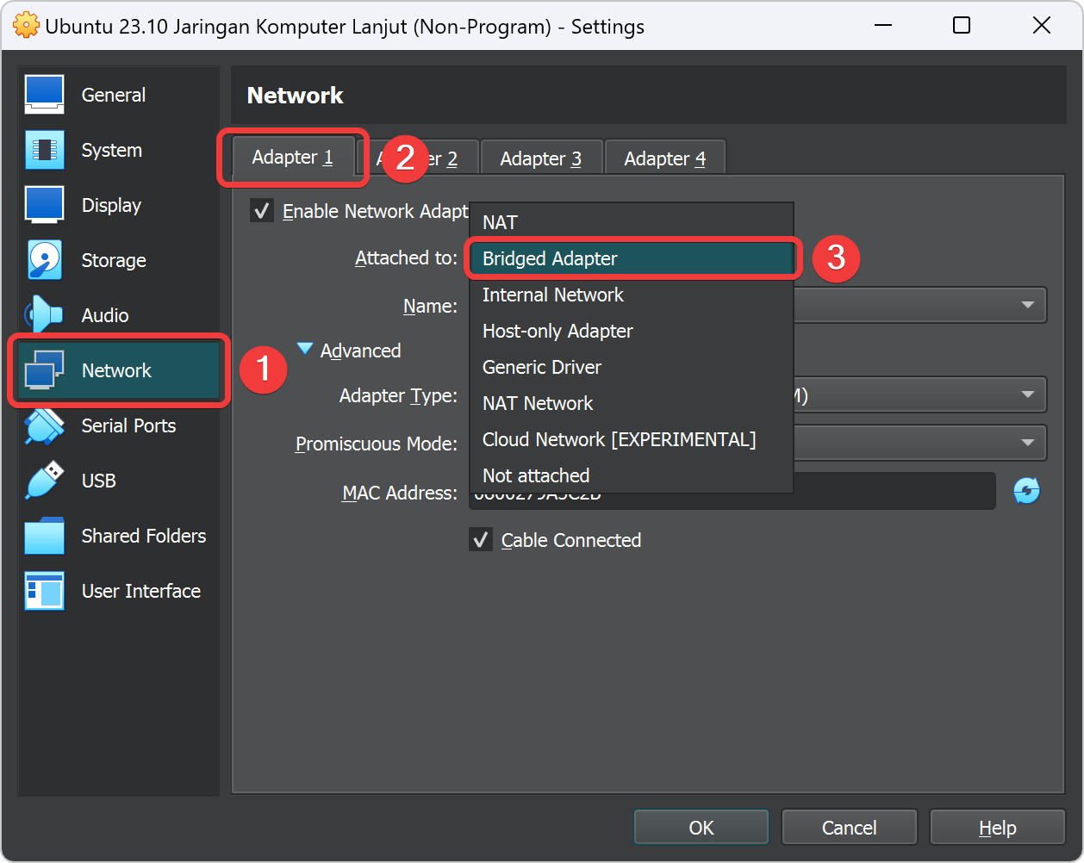Uncheck the Cable Connected checkbox
The height and width of the screenshot is (863, 1084).
pyautogui.click(x=481, y=540)
